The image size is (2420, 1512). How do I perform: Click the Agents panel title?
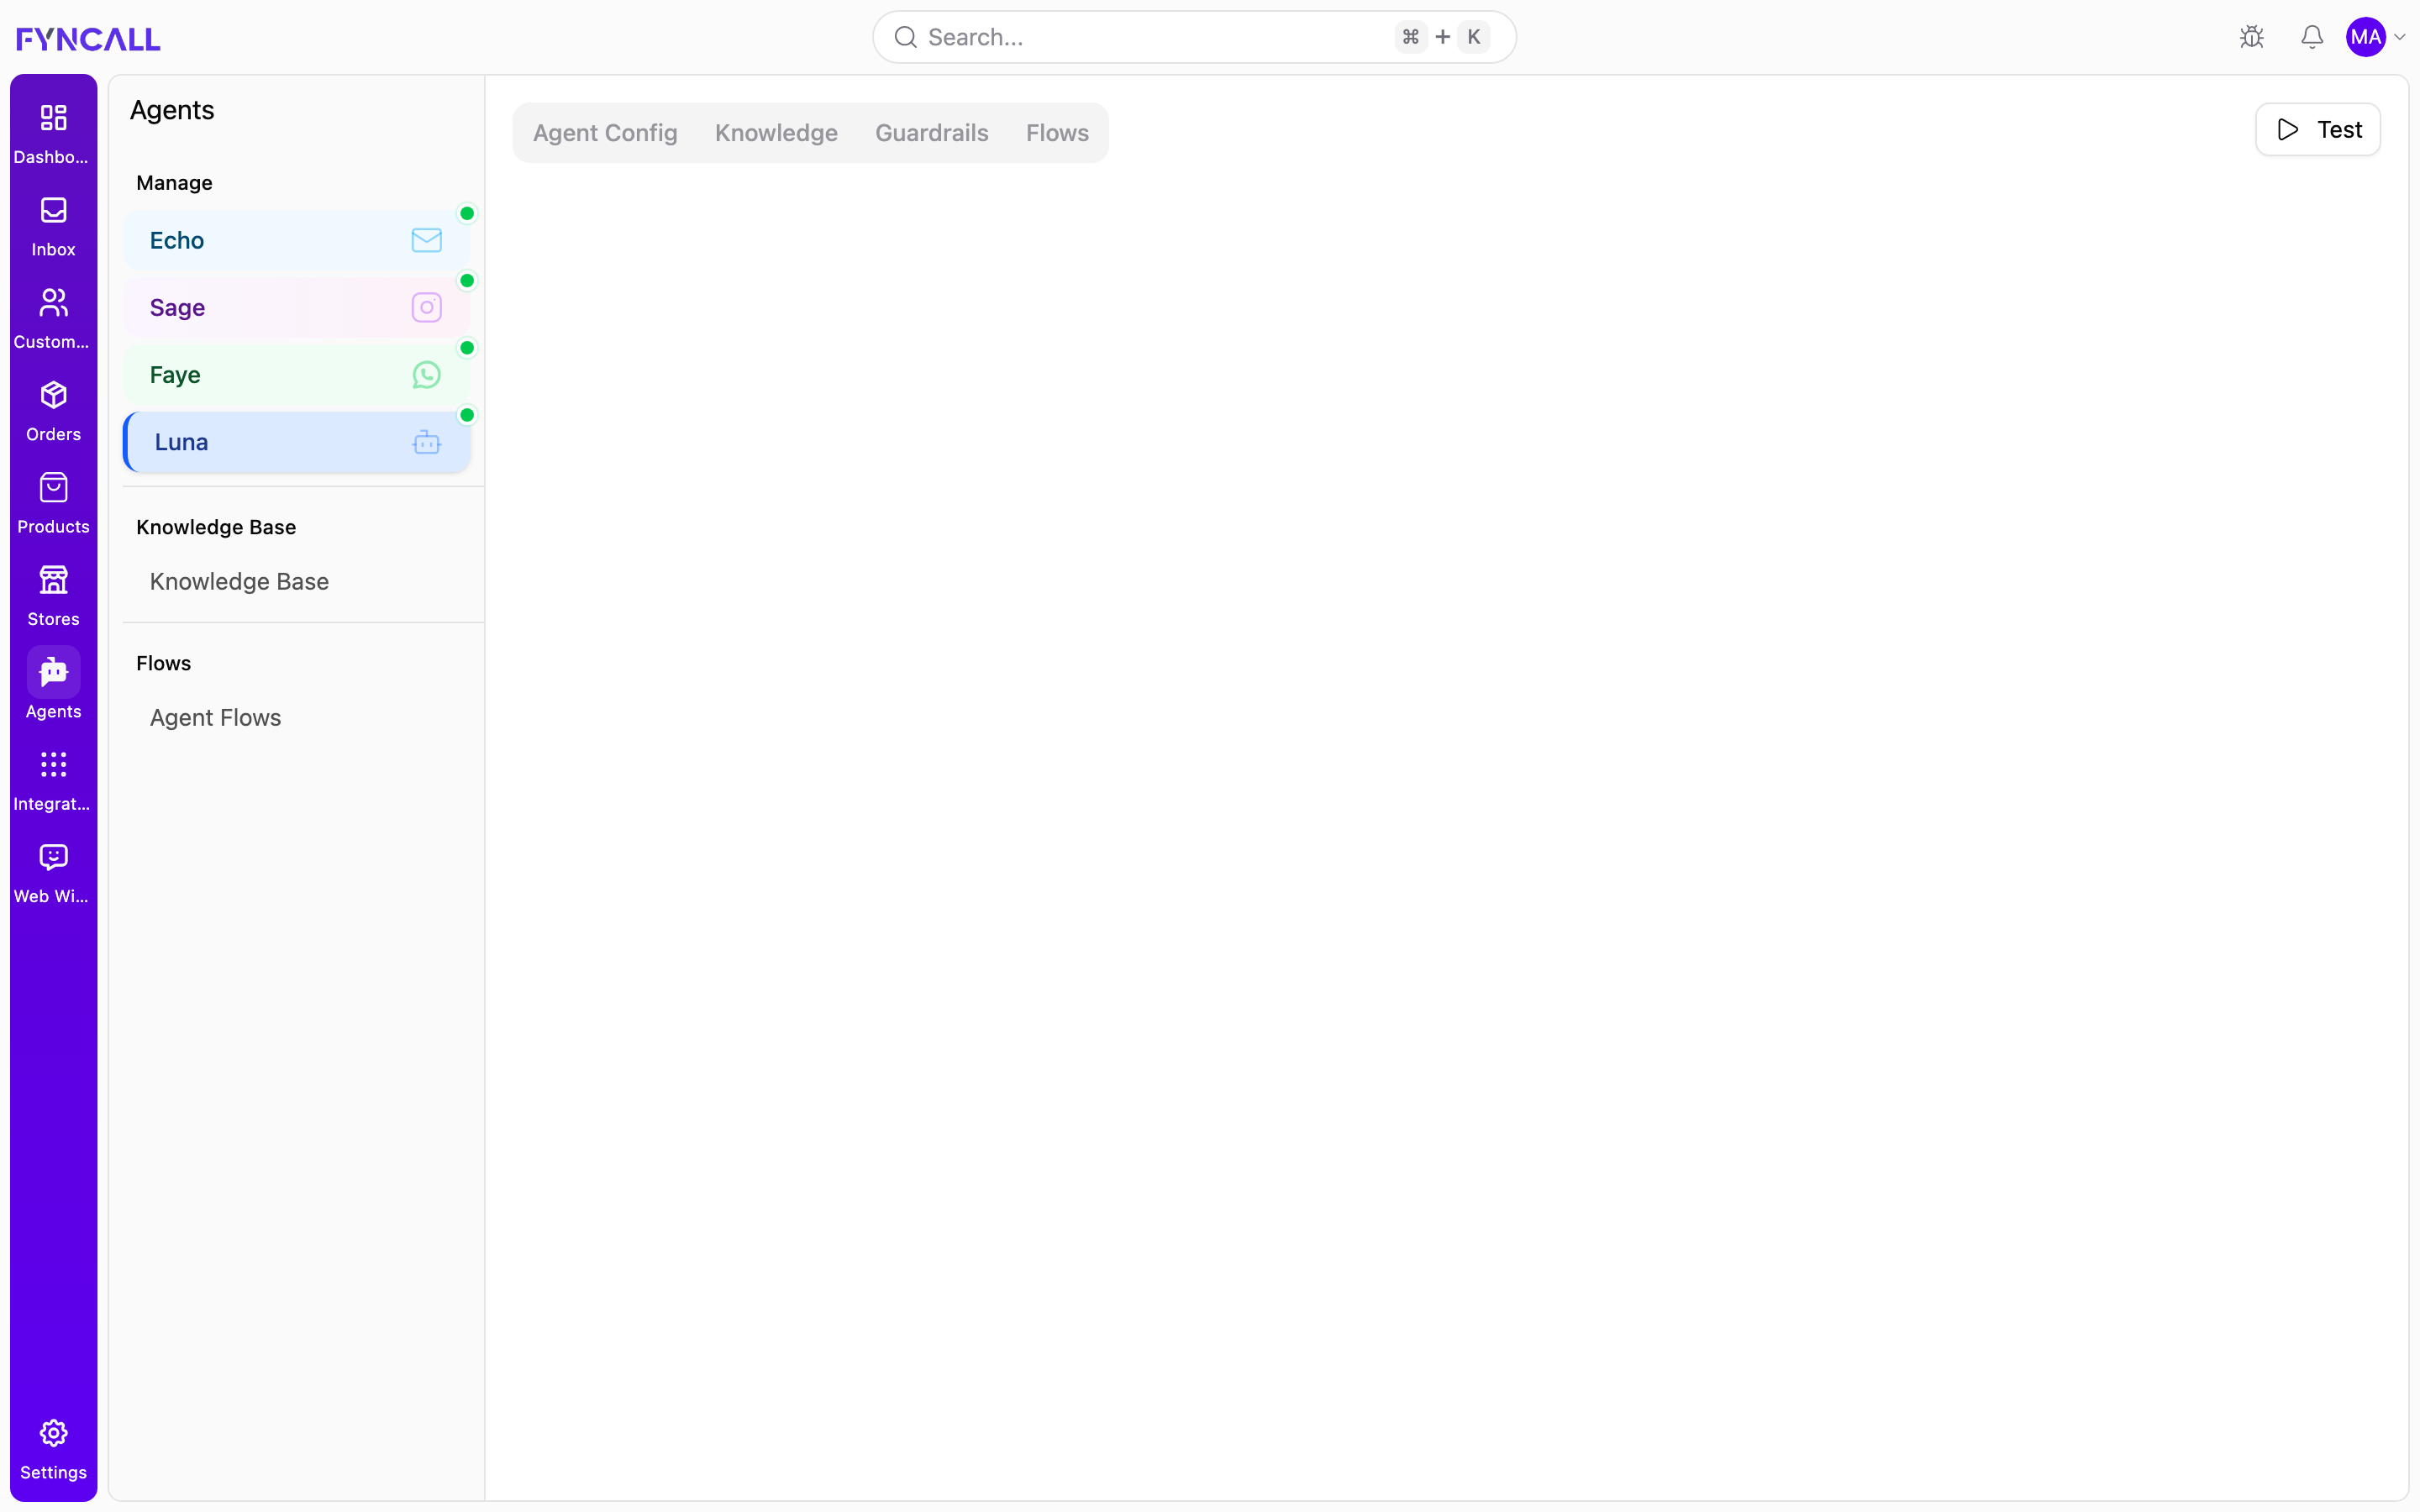(172, 110)
